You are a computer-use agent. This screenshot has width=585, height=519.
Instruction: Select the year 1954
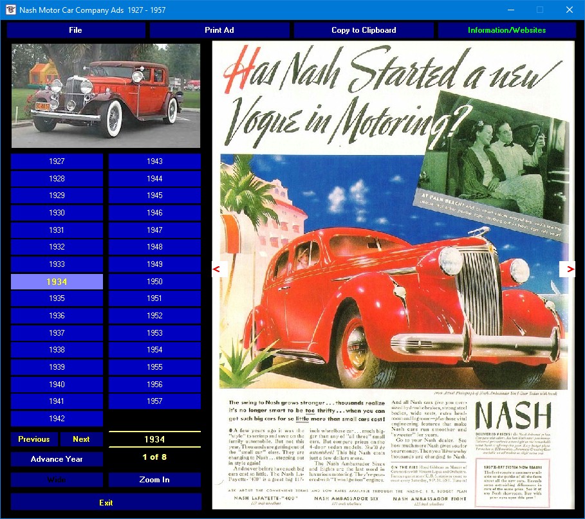(x=155, y=350)
